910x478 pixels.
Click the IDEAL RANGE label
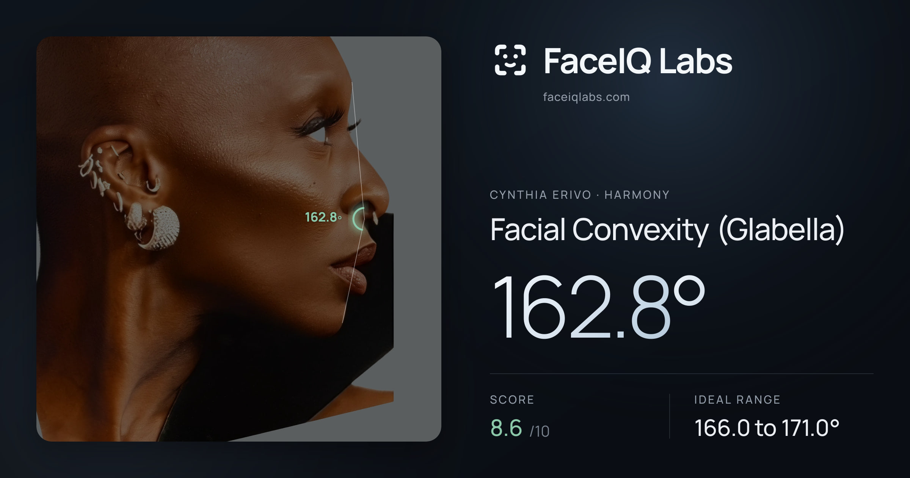tap(737, 400)
